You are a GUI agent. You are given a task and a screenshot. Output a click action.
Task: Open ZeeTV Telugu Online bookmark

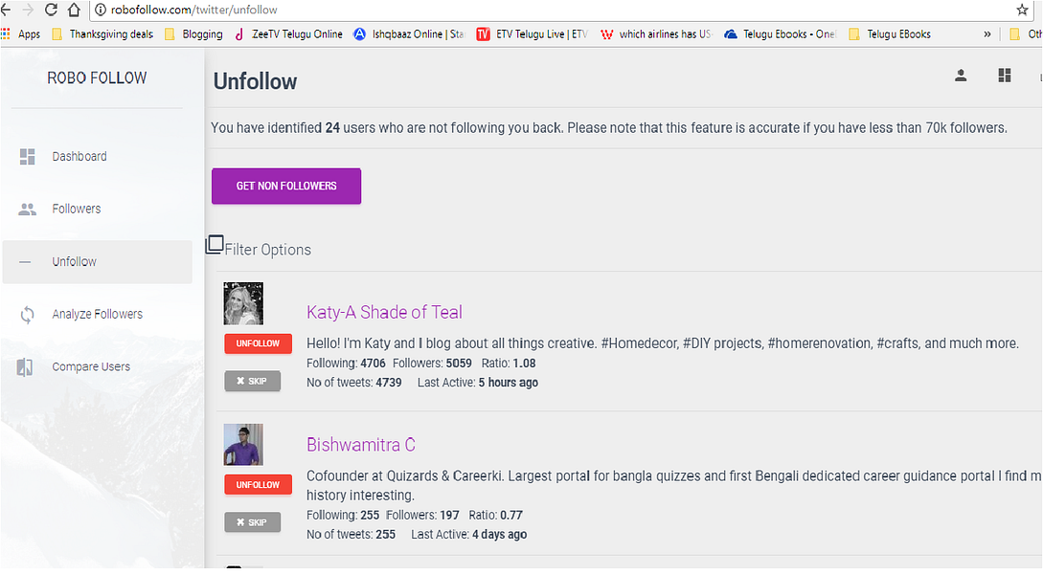click(x=288, y=33)
